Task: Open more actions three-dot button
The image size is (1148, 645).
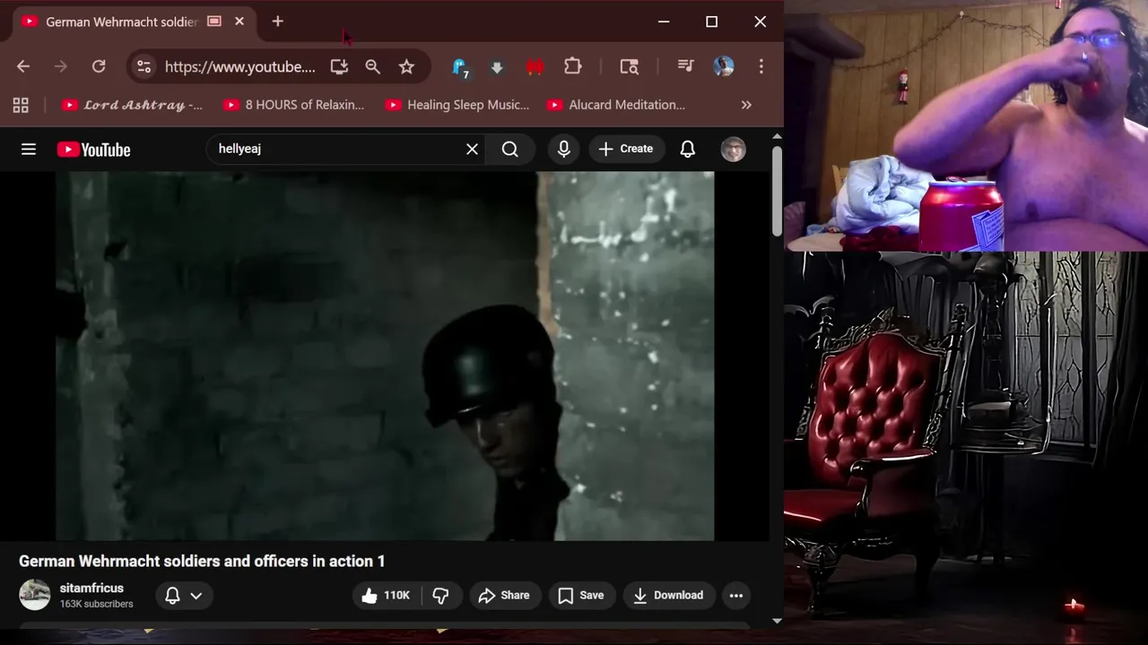Action: coord(736,596)
